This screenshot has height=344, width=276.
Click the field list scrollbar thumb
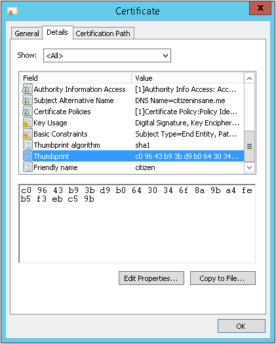249,146
